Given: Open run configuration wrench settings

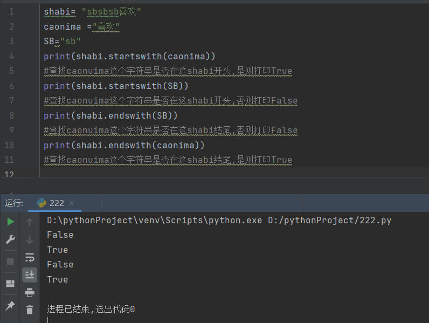Looking at the screenshot, I should point(10,240).
